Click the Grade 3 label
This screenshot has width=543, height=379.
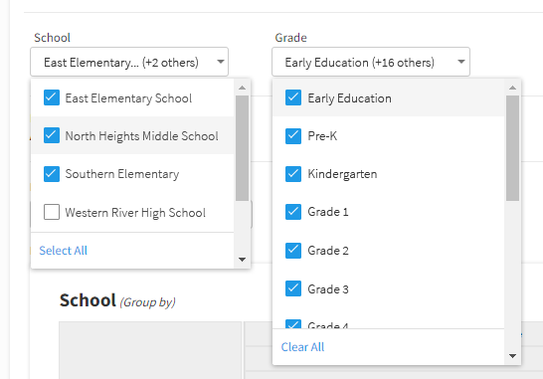point(328,289)
